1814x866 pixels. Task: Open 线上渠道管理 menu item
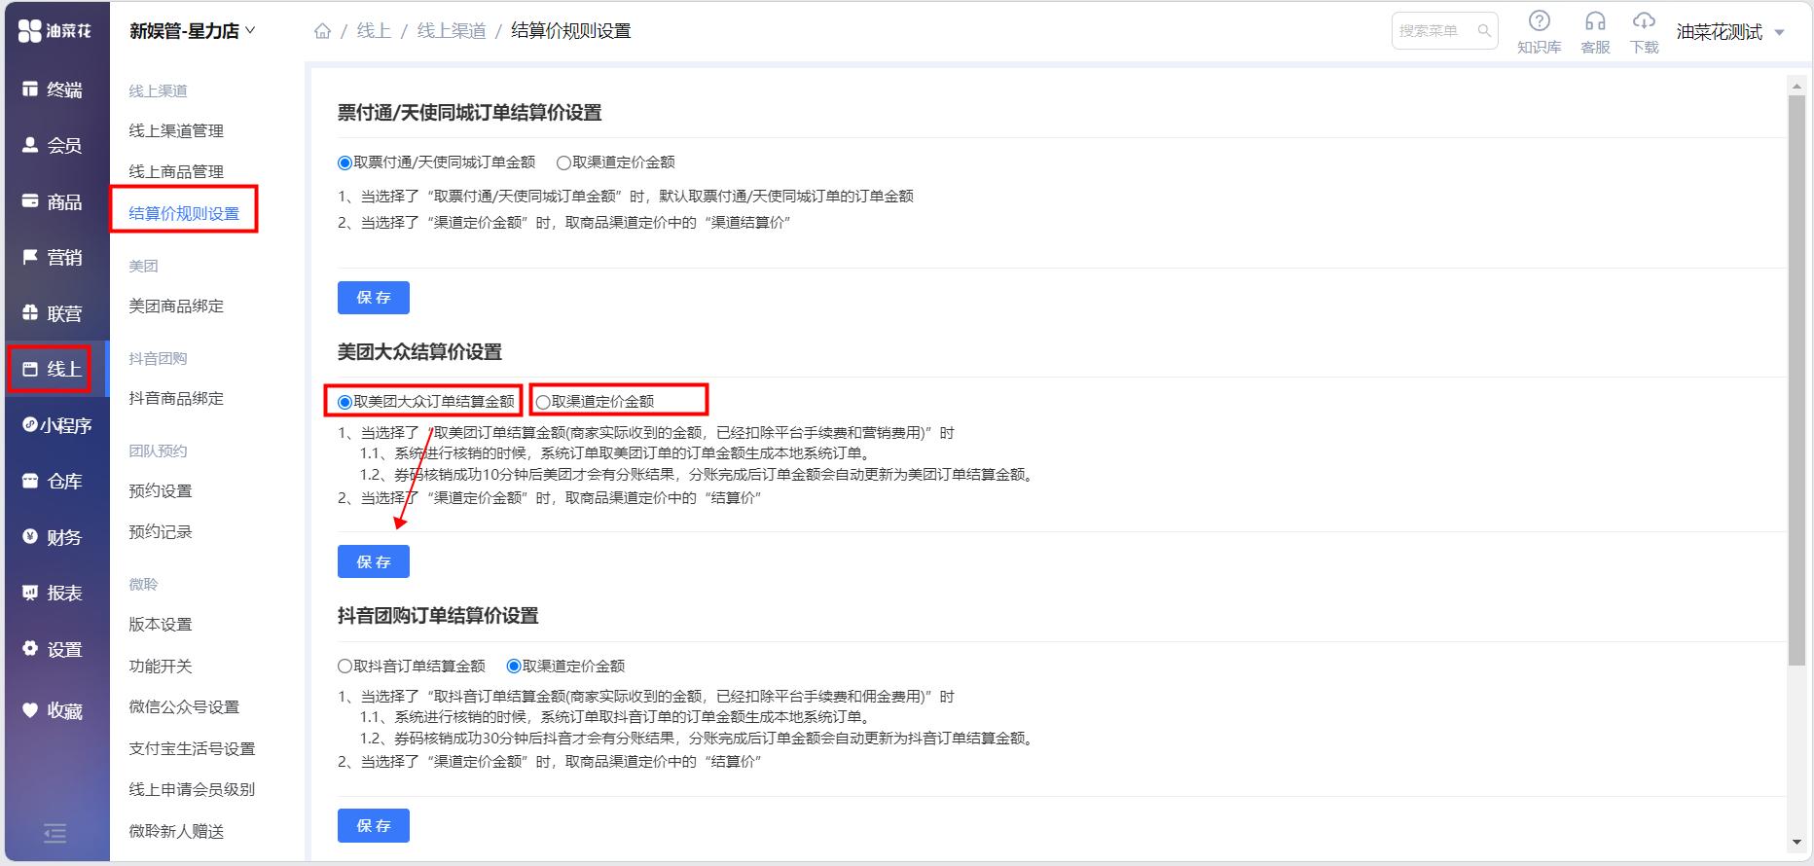click(x=176, y=130)
